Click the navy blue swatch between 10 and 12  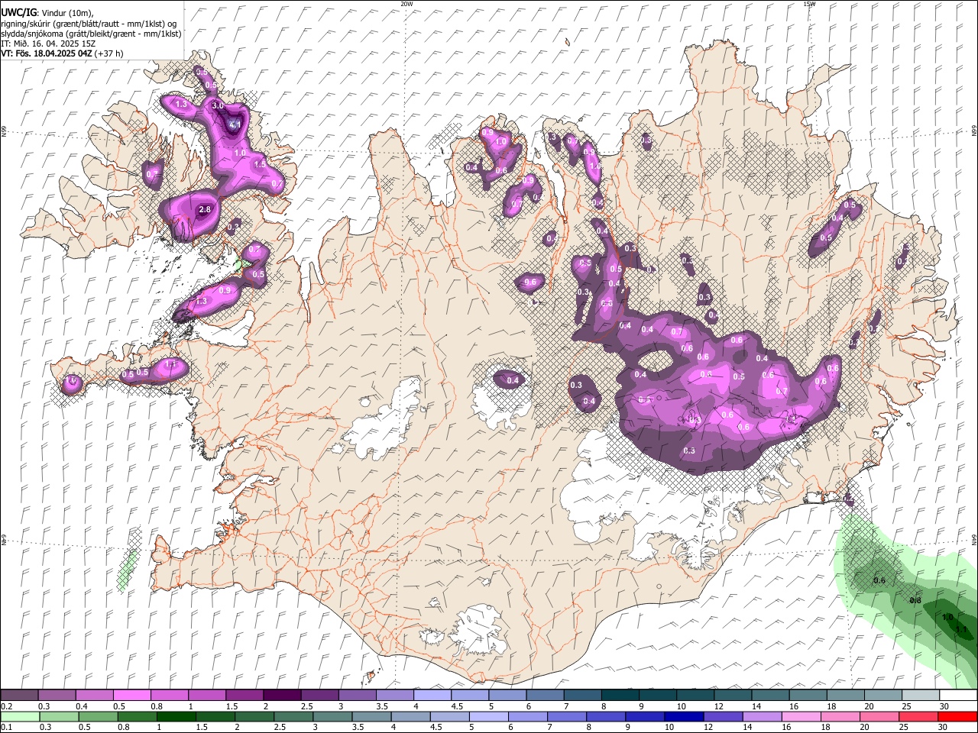click(683, 716)
